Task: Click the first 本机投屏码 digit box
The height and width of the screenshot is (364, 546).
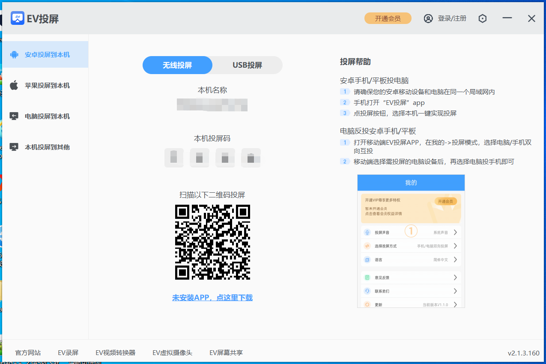Action: (x=174, y=158)
